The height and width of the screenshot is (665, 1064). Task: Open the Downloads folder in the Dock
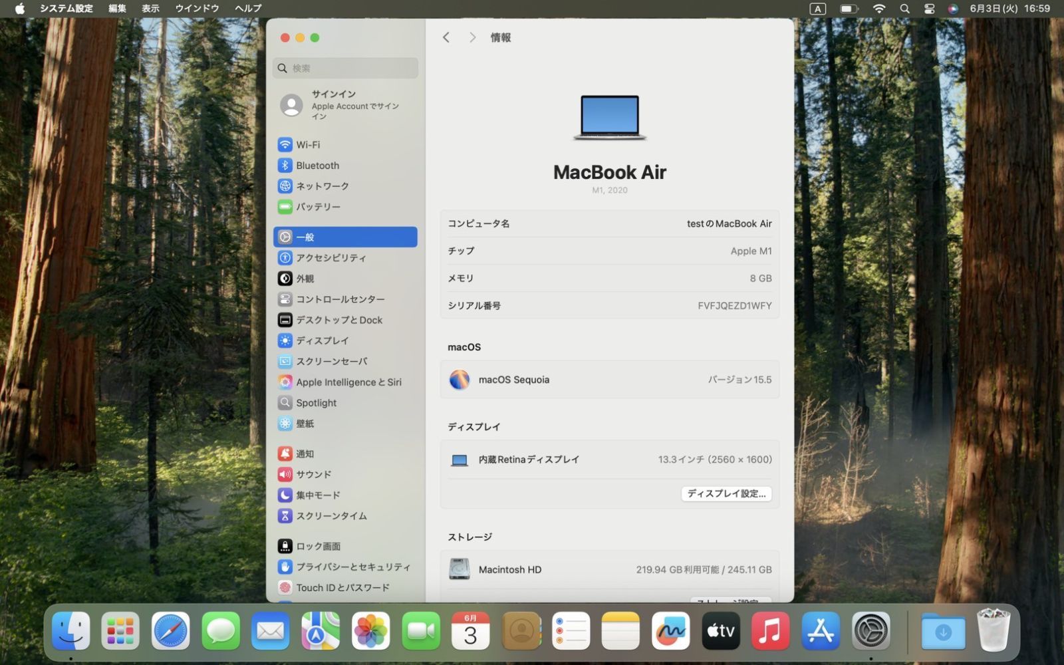[943, 630]
